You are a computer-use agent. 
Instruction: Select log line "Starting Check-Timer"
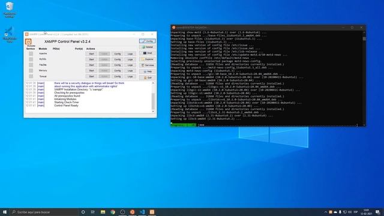pos(67,103)
